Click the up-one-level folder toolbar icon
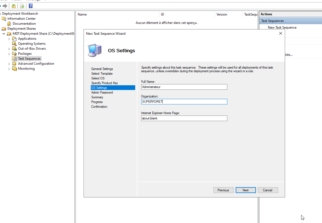Image resolution: width=322 pixels, height=223 pixels. [14, 6]
